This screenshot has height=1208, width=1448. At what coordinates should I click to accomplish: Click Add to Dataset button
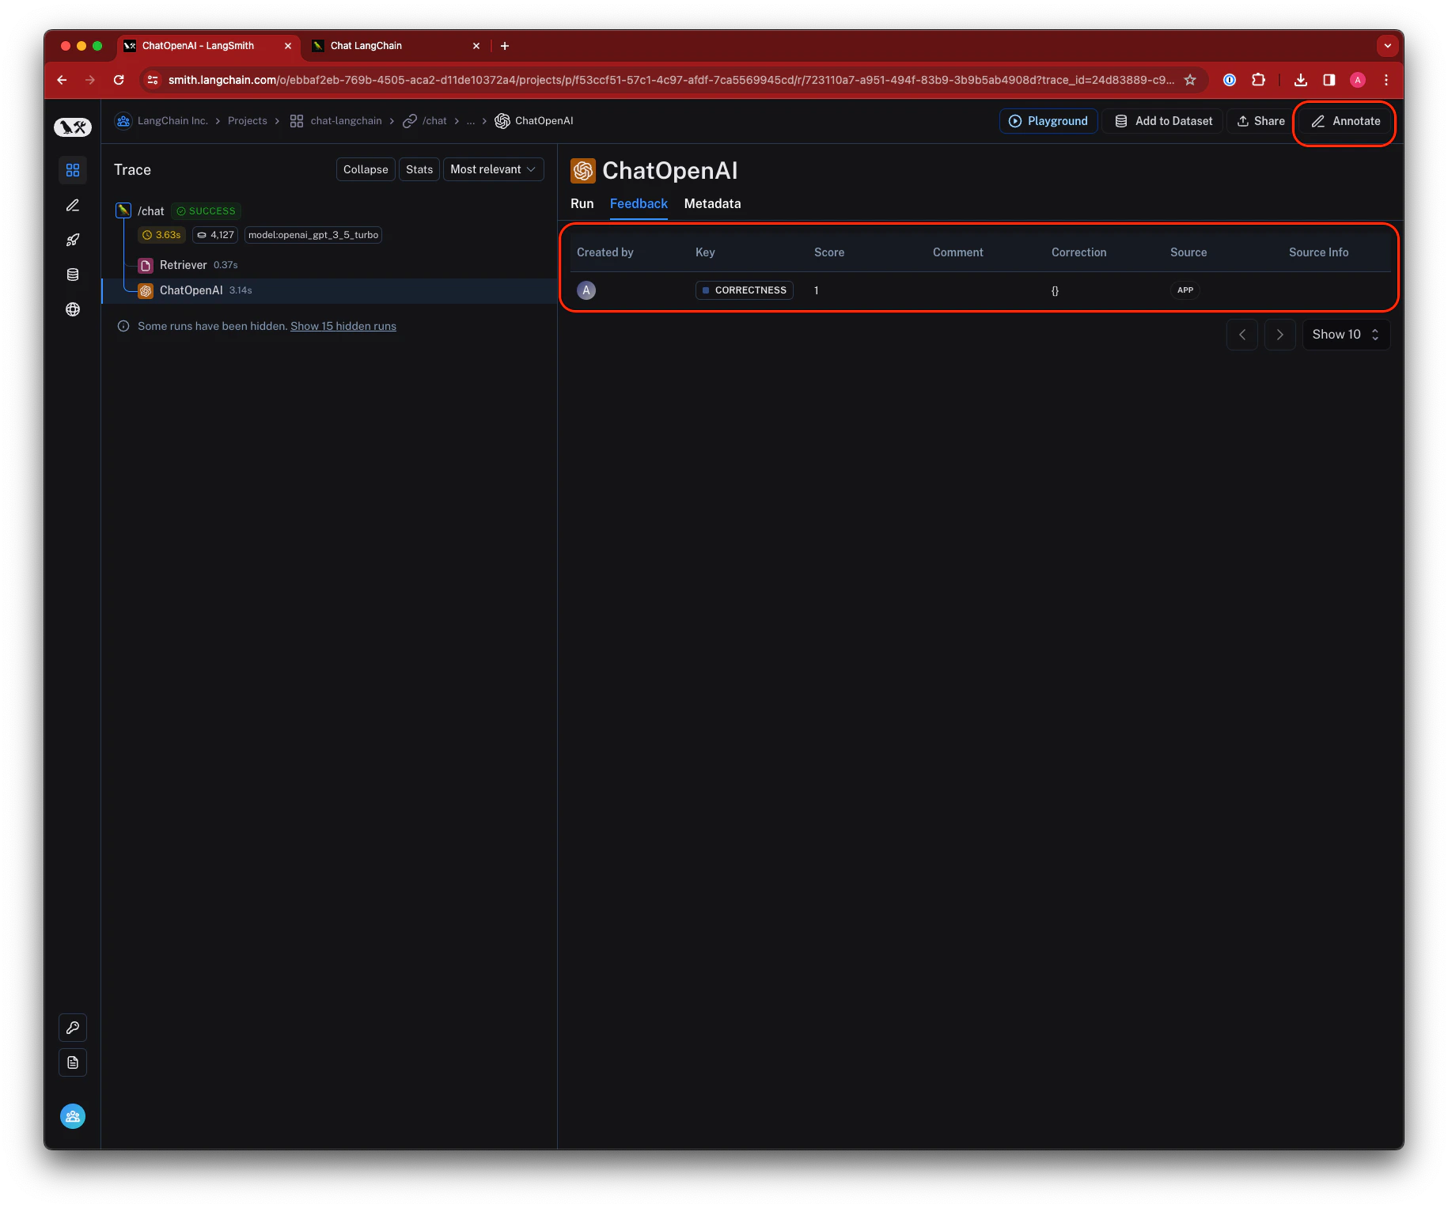(1163, 121)
